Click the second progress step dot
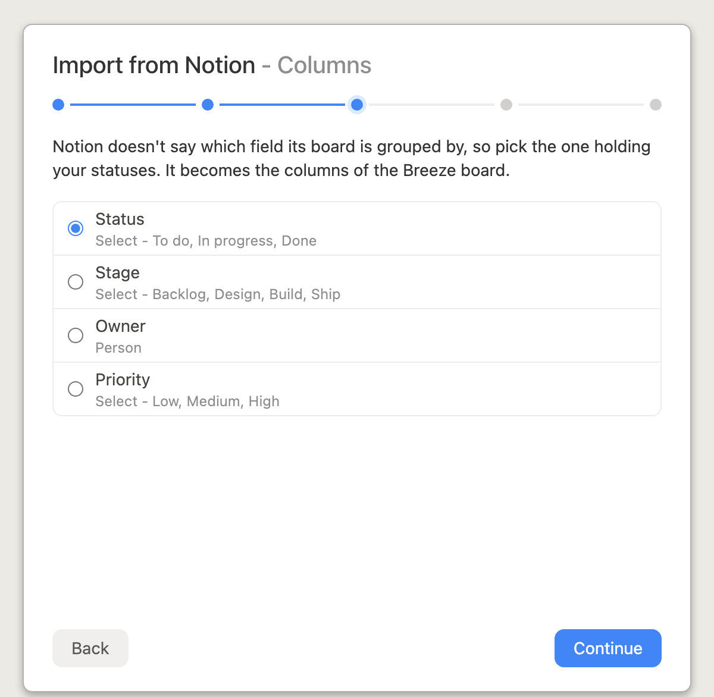The height and width of the screenshot is (697, 714). tap(208, 105)
